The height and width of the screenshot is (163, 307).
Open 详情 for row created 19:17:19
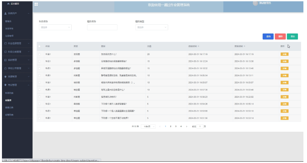point(284,54)
